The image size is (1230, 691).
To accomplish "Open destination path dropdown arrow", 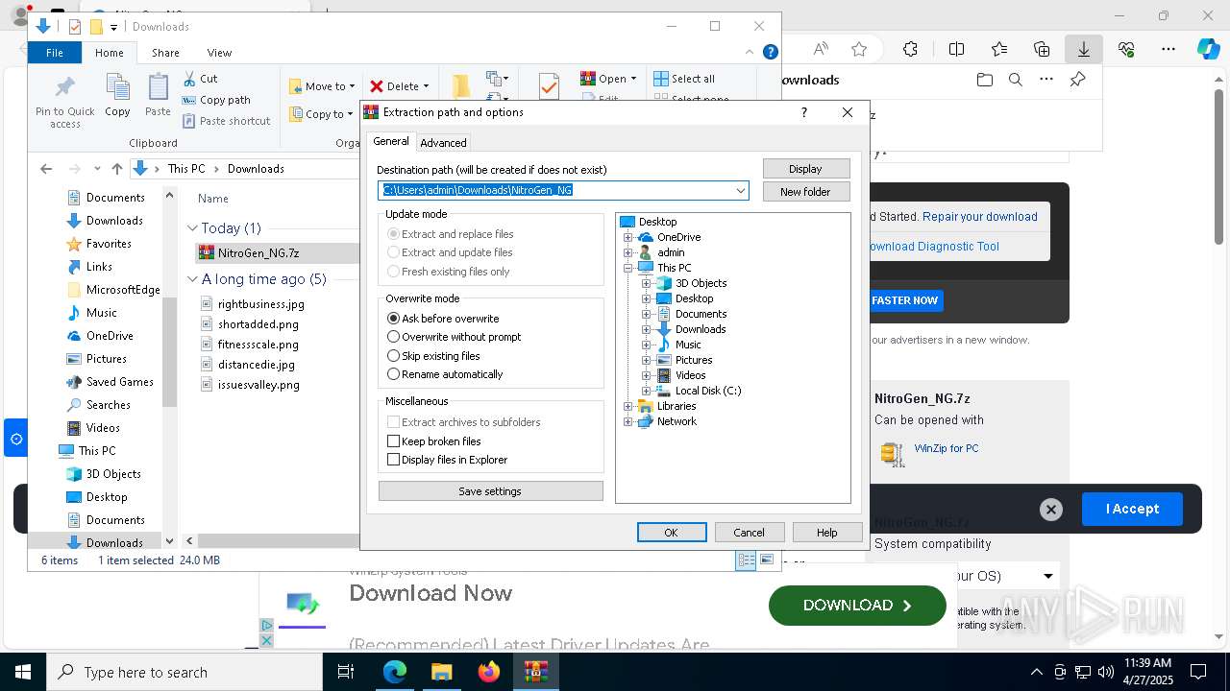I will point(741,190).
